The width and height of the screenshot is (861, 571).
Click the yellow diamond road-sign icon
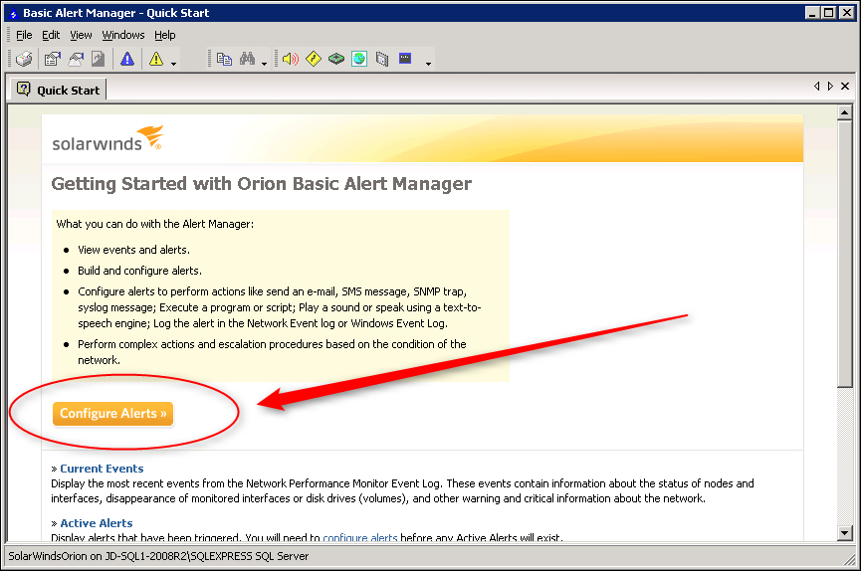[313, 59]
